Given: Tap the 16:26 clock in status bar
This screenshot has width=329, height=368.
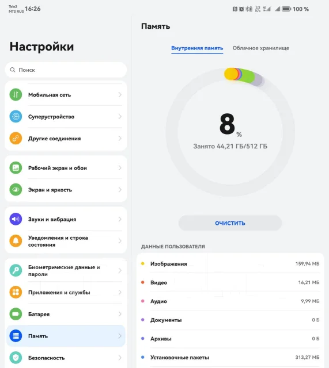Looking at the screenshot, I should pos(33,9).
